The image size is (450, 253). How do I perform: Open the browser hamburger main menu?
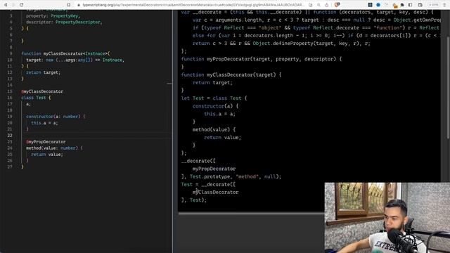[444, 5]
